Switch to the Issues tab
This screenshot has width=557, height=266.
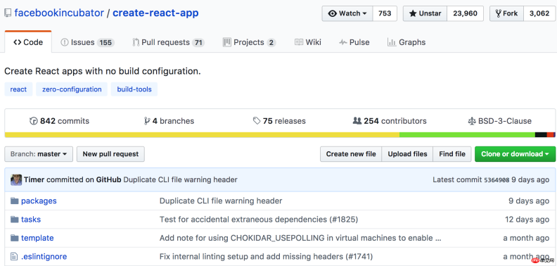pos(87,42)
